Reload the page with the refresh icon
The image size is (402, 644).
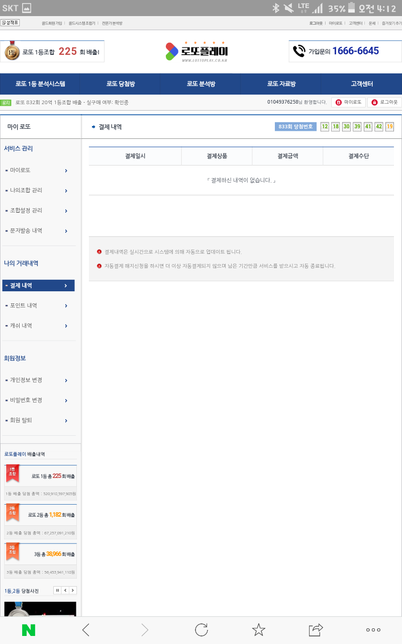202,630
